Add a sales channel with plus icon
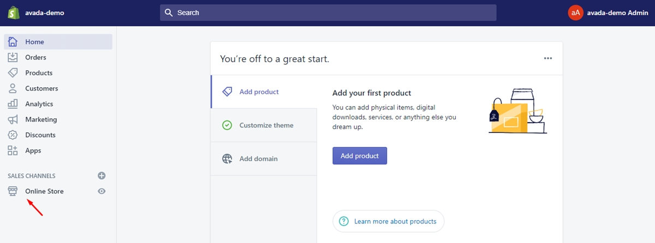655x243 pixels. coord(102,175)
